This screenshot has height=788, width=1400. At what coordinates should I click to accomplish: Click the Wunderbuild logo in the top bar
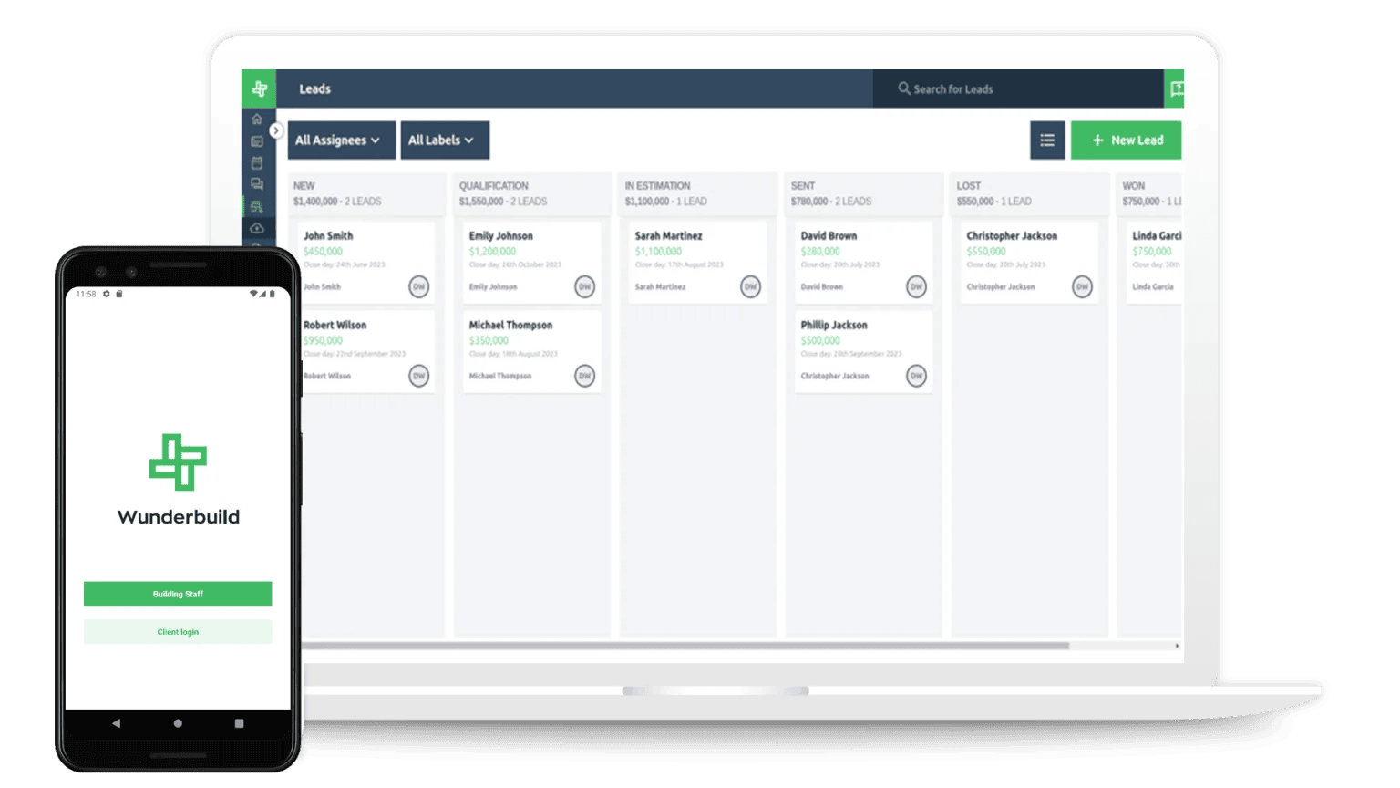[x=260, y=88]
